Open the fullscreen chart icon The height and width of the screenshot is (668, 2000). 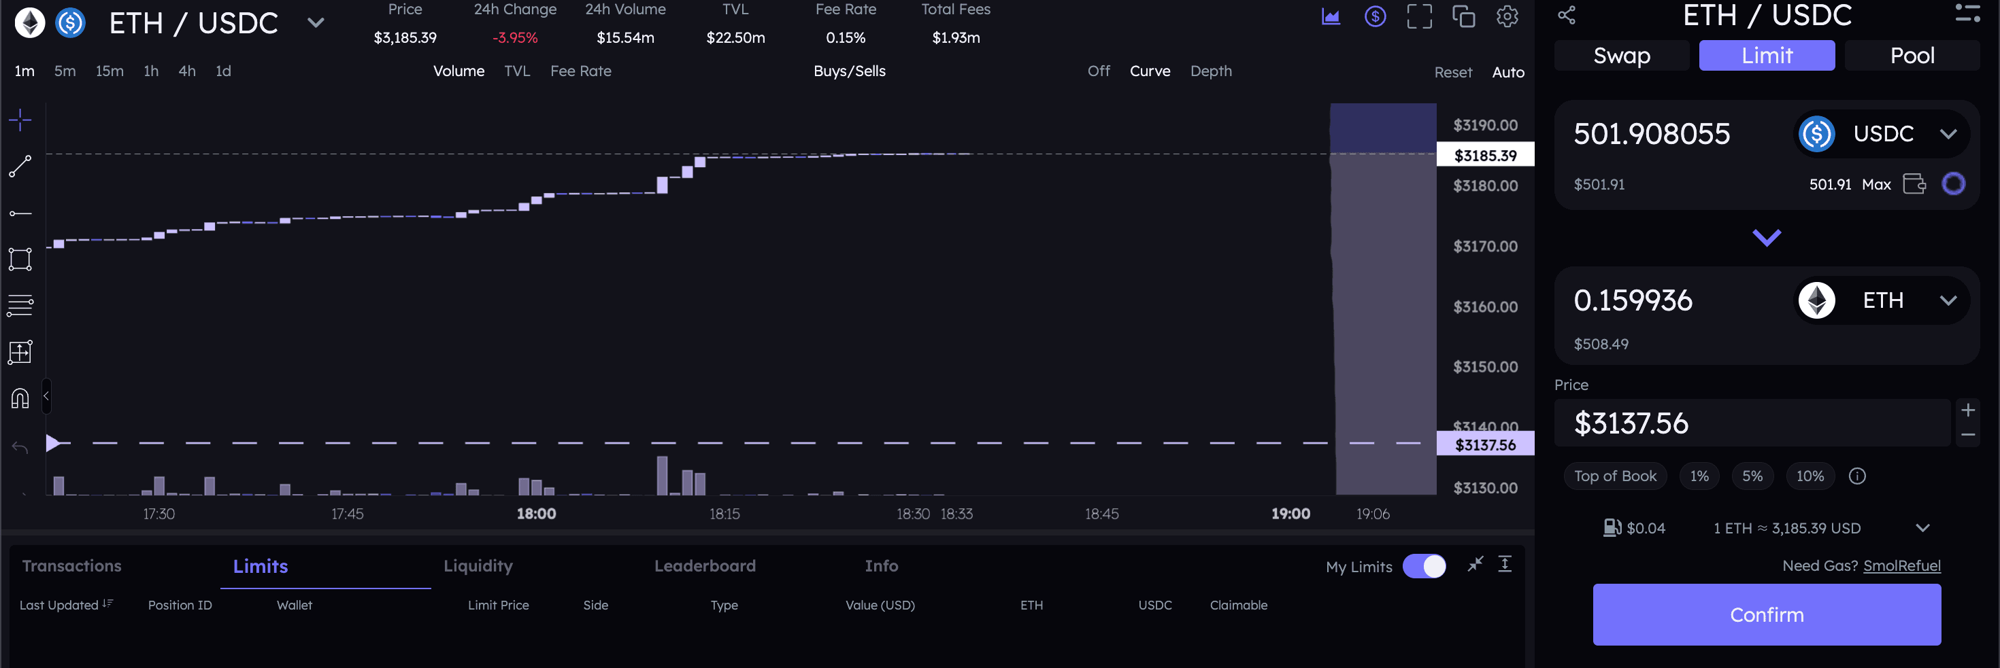pyautogui.click(x=1419, y=16)
